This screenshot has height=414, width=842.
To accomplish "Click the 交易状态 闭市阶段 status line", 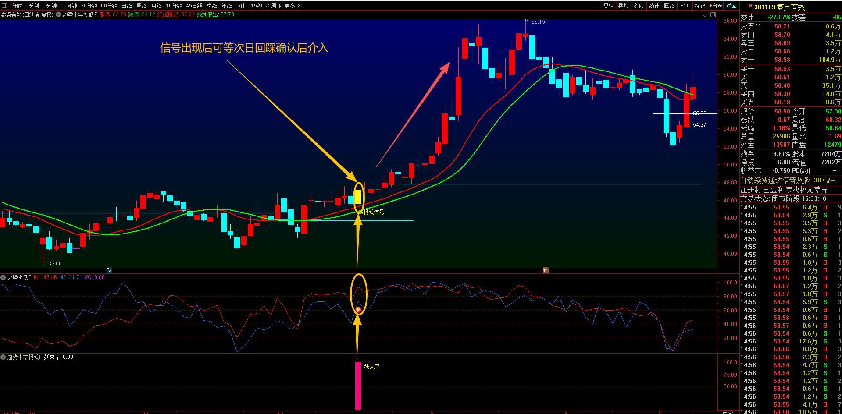I will (x=783, y=198).
